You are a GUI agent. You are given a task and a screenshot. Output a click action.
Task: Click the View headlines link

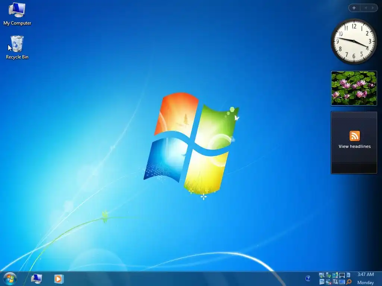[354, 146]
